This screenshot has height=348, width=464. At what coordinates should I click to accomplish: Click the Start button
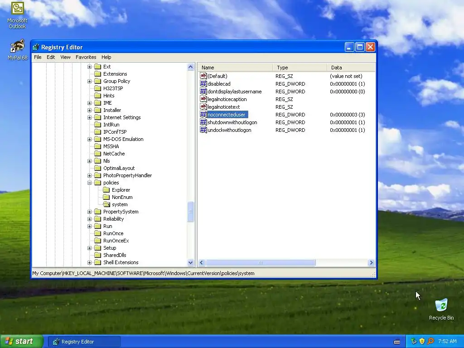(22, 341)
